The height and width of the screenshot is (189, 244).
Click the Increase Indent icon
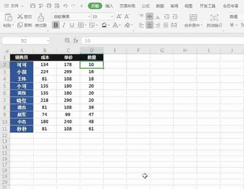(x=175, y=16)
